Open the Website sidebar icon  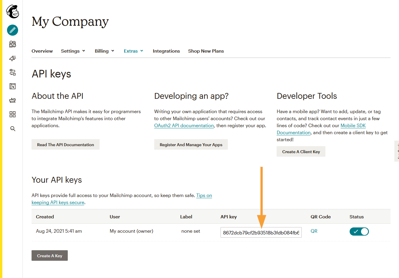point(13,86)
